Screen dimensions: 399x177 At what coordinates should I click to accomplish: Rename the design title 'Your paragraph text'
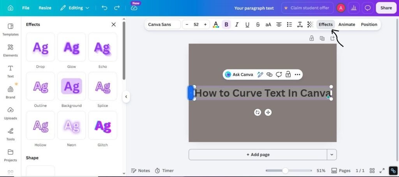tap(254, 8)
